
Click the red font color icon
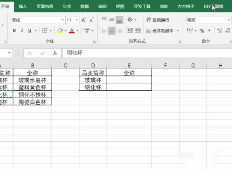coord(72,31)
